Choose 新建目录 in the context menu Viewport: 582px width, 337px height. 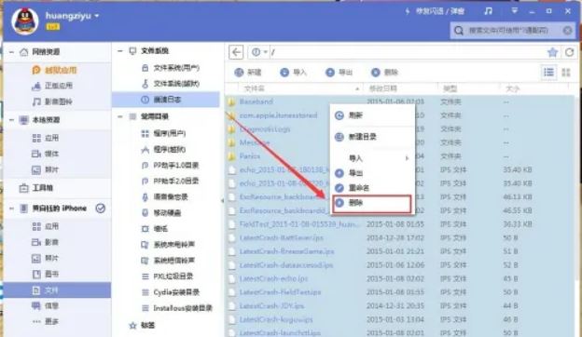pyautogui.click(x=373, y=137)
